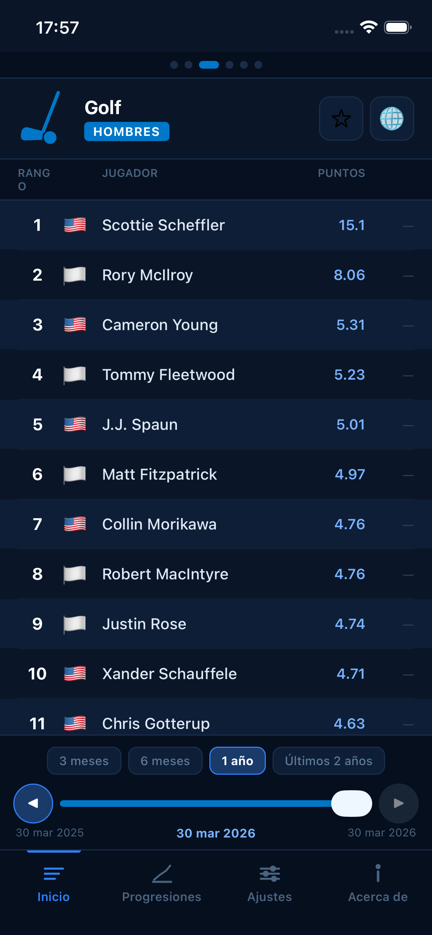Viewport: 432px width, 935px height.
Task: Select the 6 meses time range
Action: (165, 761)
